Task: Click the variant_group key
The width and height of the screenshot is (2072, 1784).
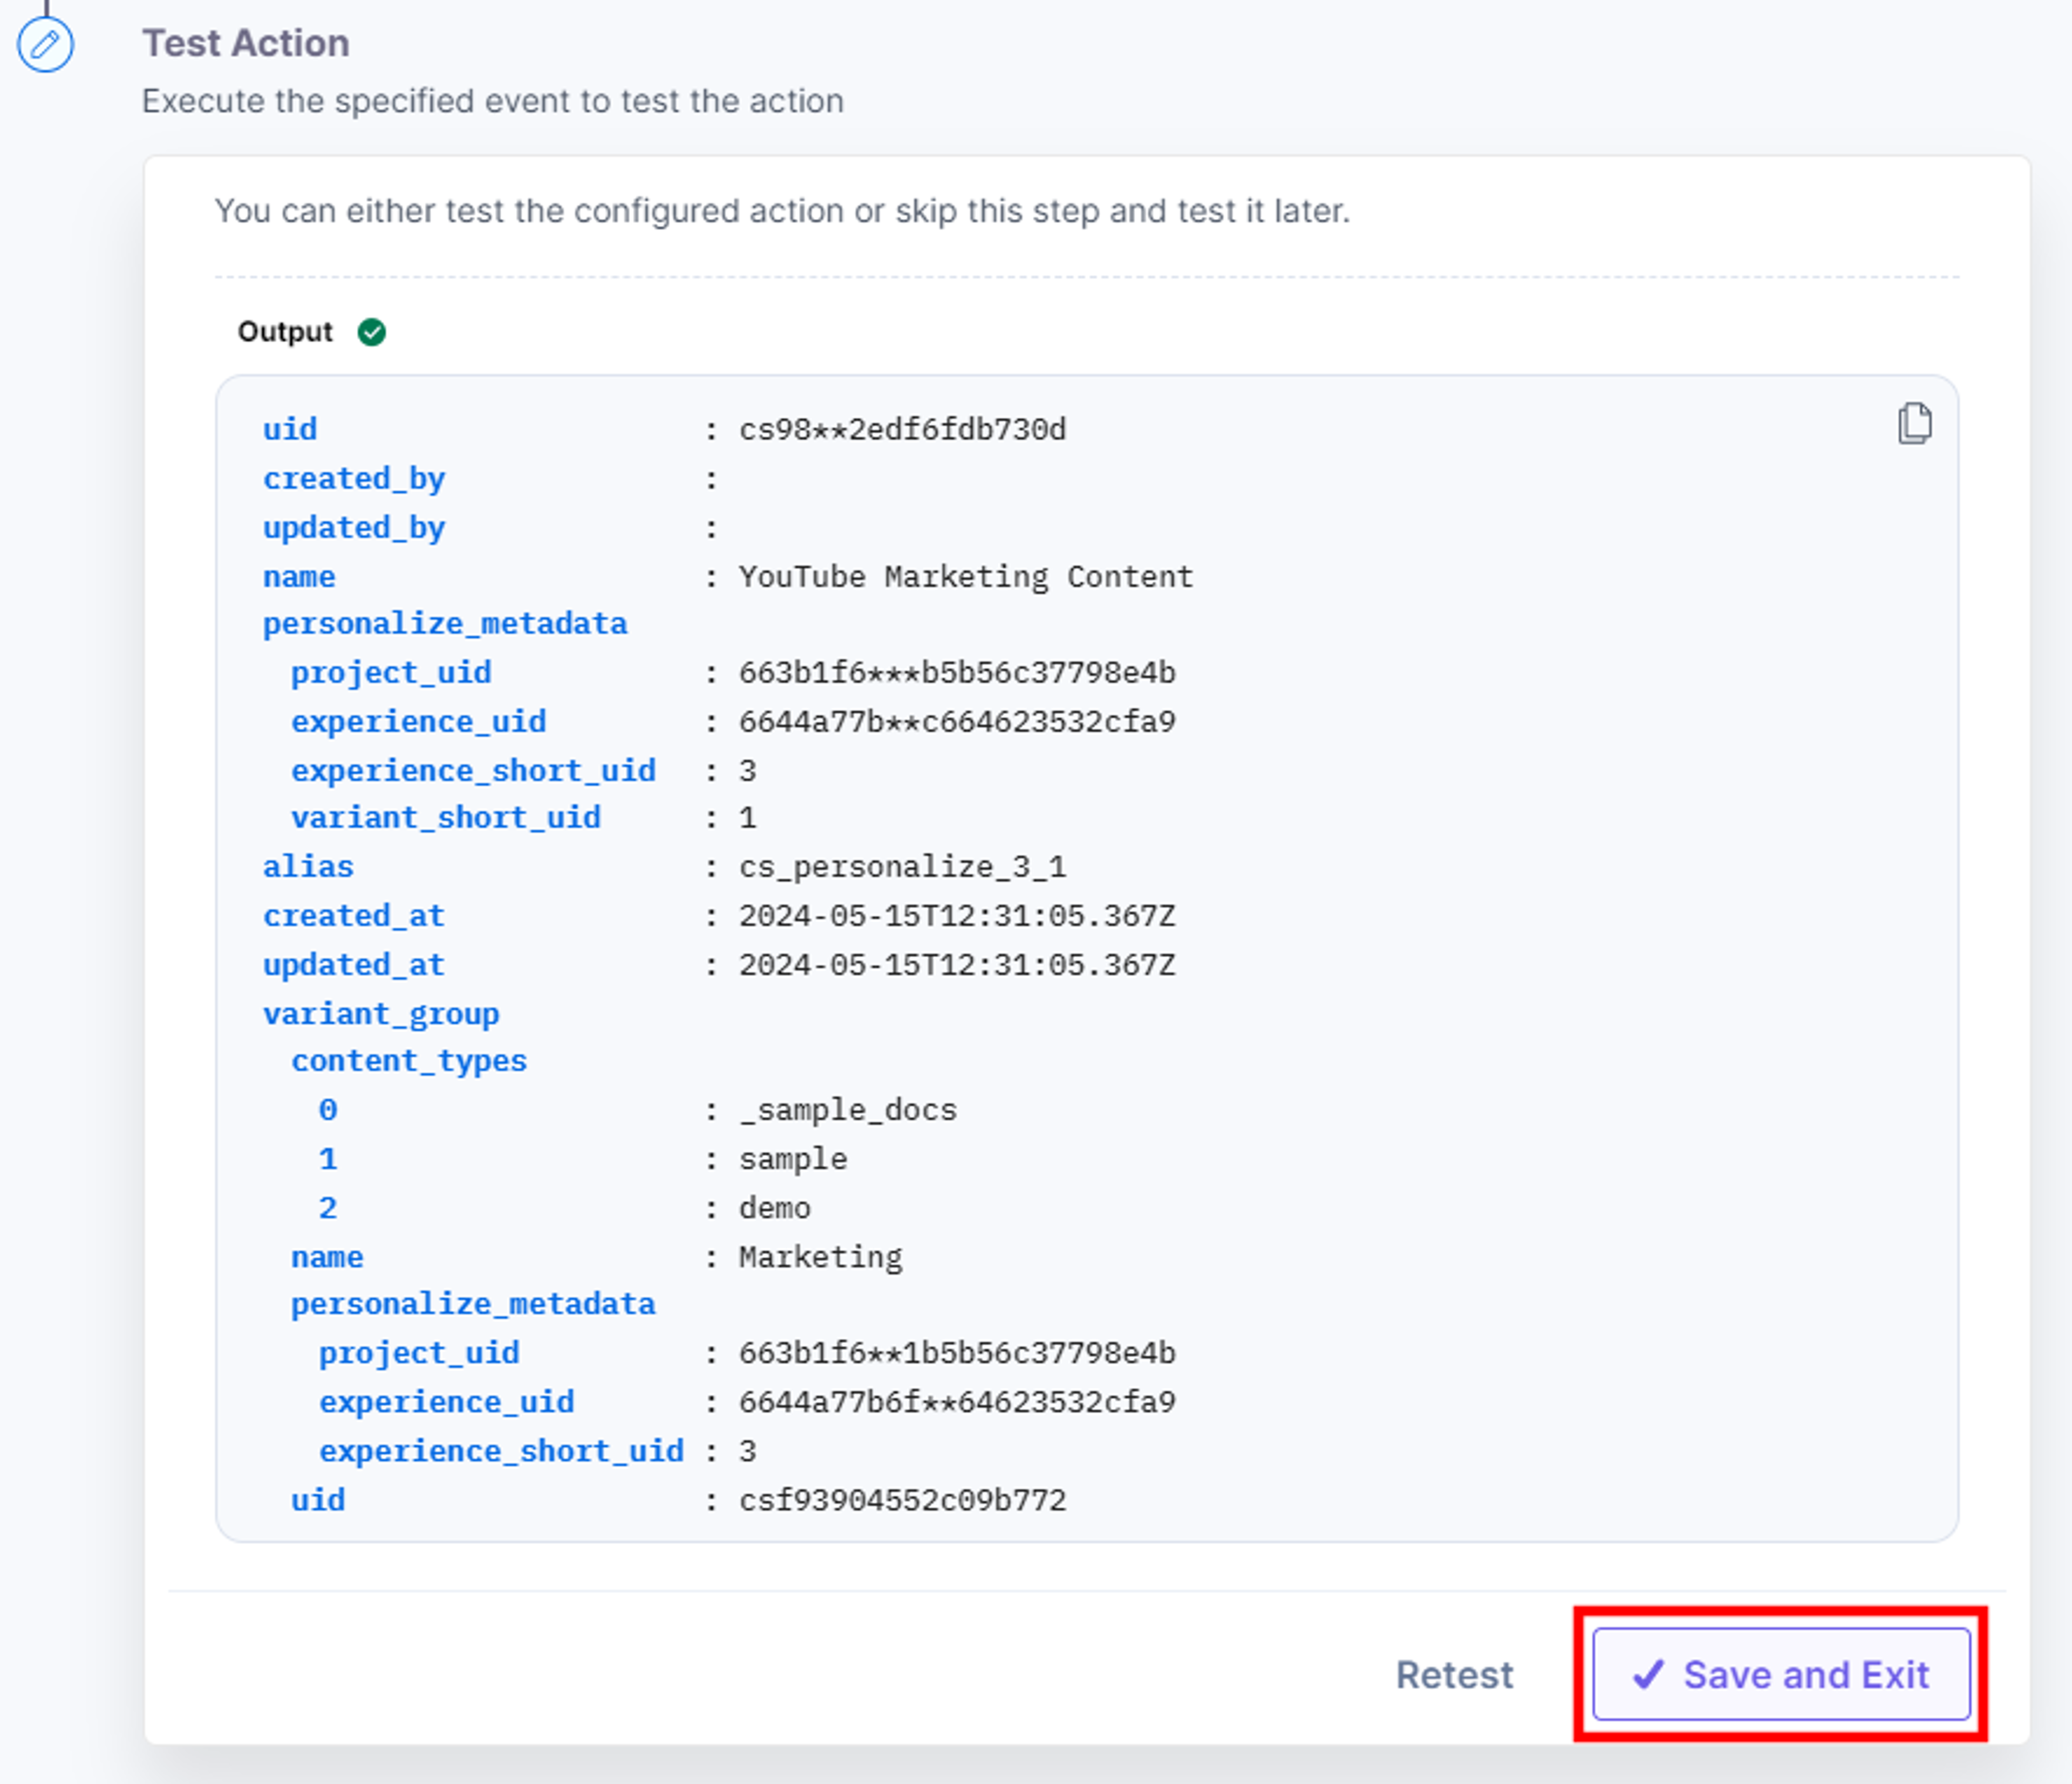Action: tap(381, 1014)
